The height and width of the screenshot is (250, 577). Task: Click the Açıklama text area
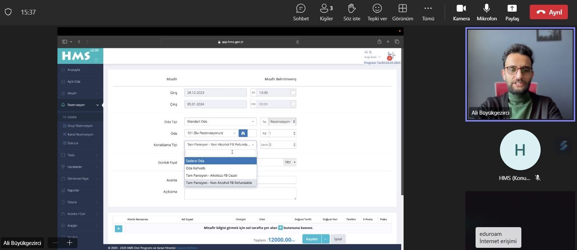240,193
